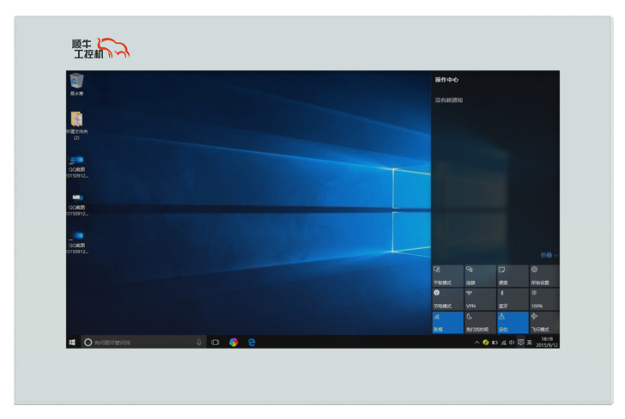Click the 没有新通知 message text
This screenshot has width=625, height=419.
pos(449,100)
